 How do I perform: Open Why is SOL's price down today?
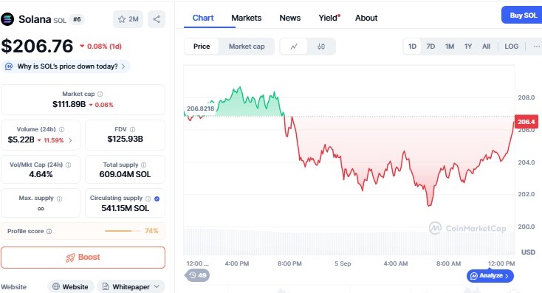(x=66, y=66)
